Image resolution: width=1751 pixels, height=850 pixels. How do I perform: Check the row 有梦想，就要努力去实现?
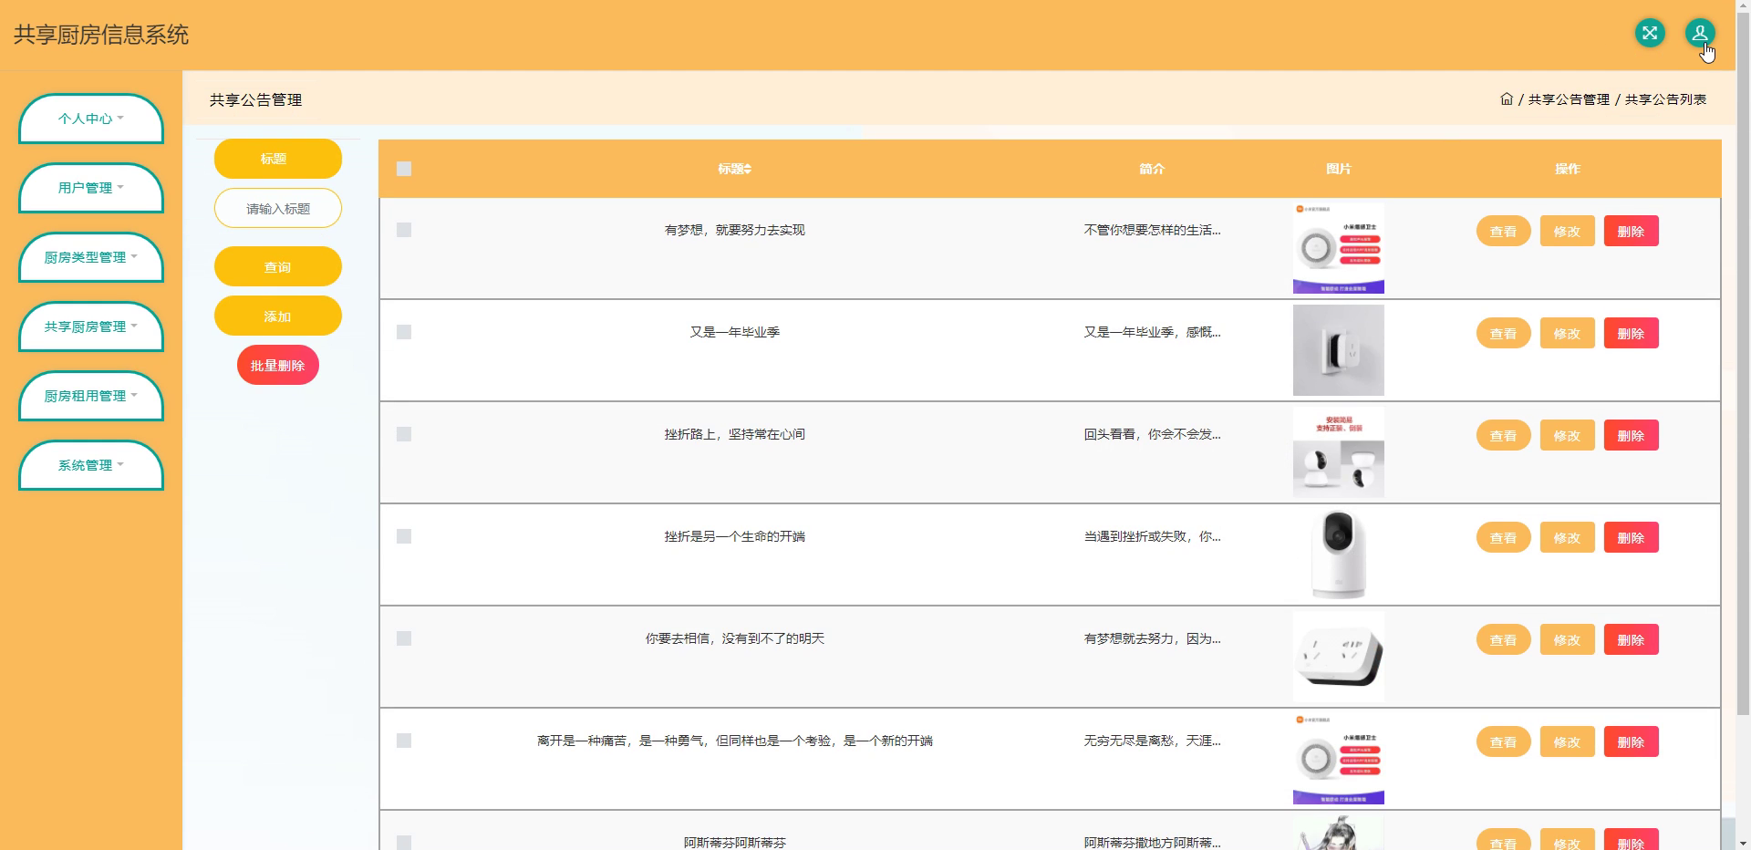[x=404, y=230]
